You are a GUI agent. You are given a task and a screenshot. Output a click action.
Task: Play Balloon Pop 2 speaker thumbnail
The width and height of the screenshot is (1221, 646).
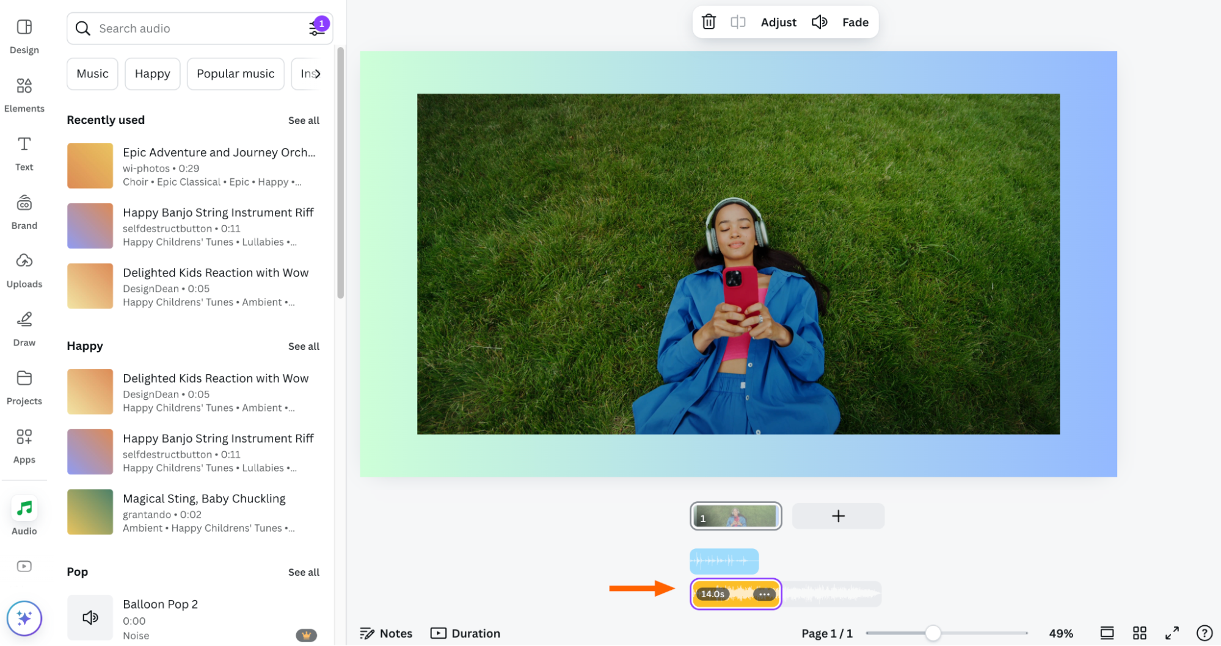click(90, 617)
